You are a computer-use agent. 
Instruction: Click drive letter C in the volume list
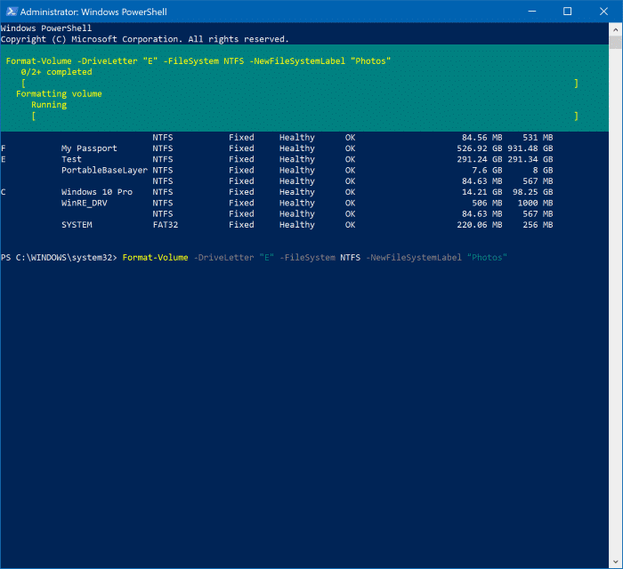(4, 192)
